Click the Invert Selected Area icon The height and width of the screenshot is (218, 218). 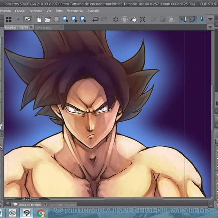(x=163, y=19)
